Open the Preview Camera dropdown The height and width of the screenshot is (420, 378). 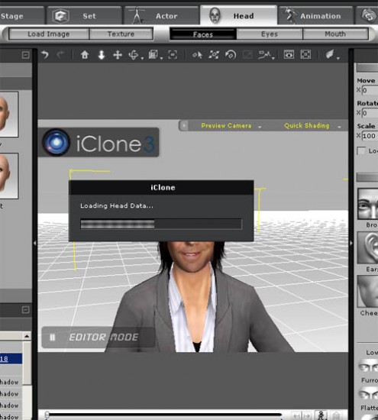tap(231, 126)
